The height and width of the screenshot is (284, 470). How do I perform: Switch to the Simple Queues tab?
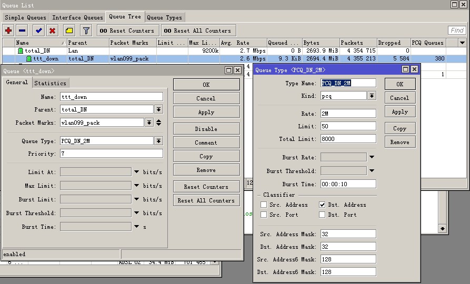tap(25, 17)
